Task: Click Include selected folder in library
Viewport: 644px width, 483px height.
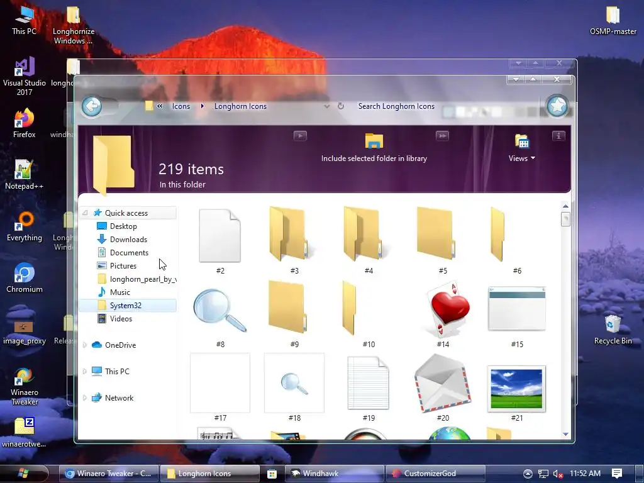Action: [374, 148]
